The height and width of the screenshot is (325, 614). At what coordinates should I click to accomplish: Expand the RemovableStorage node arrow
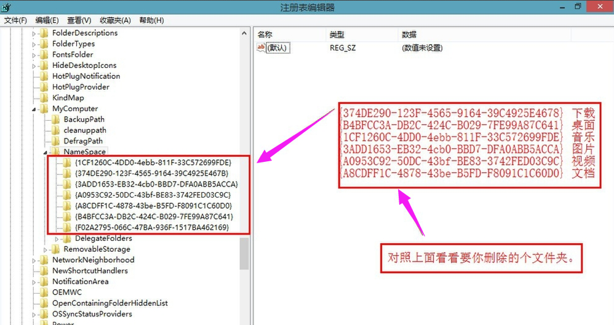(x=46, y=249)
